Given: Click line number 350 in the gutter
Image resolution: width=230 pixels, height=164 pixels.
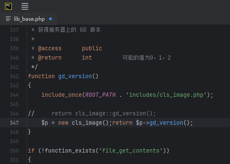Looking at the screenshot, I should point(14,151).
